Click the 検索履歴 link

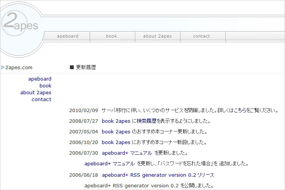point(146,121)
